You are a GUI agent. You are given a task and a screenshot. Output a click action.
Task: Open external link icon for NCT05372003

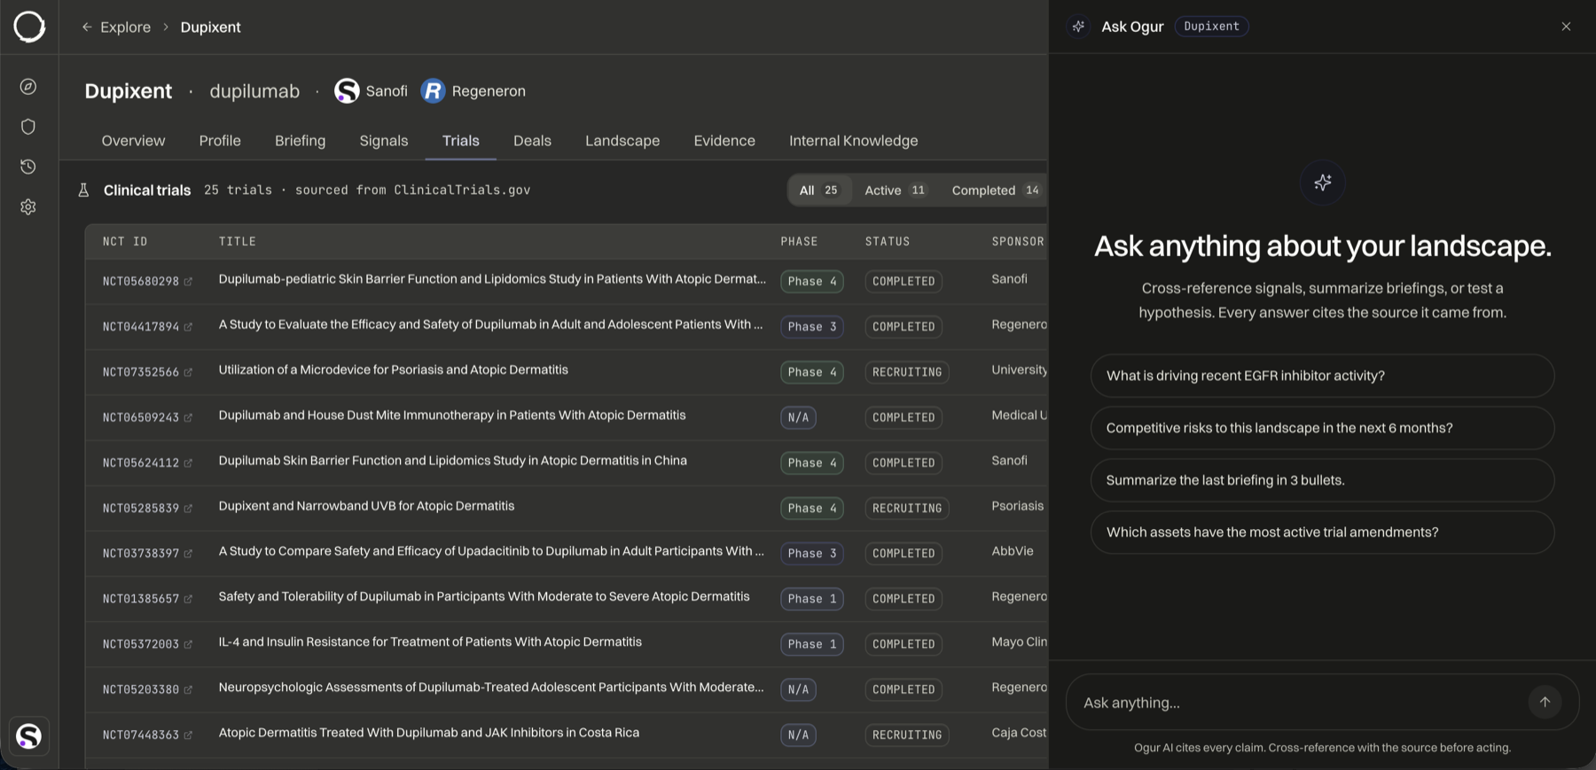click(x=188, y=644)
